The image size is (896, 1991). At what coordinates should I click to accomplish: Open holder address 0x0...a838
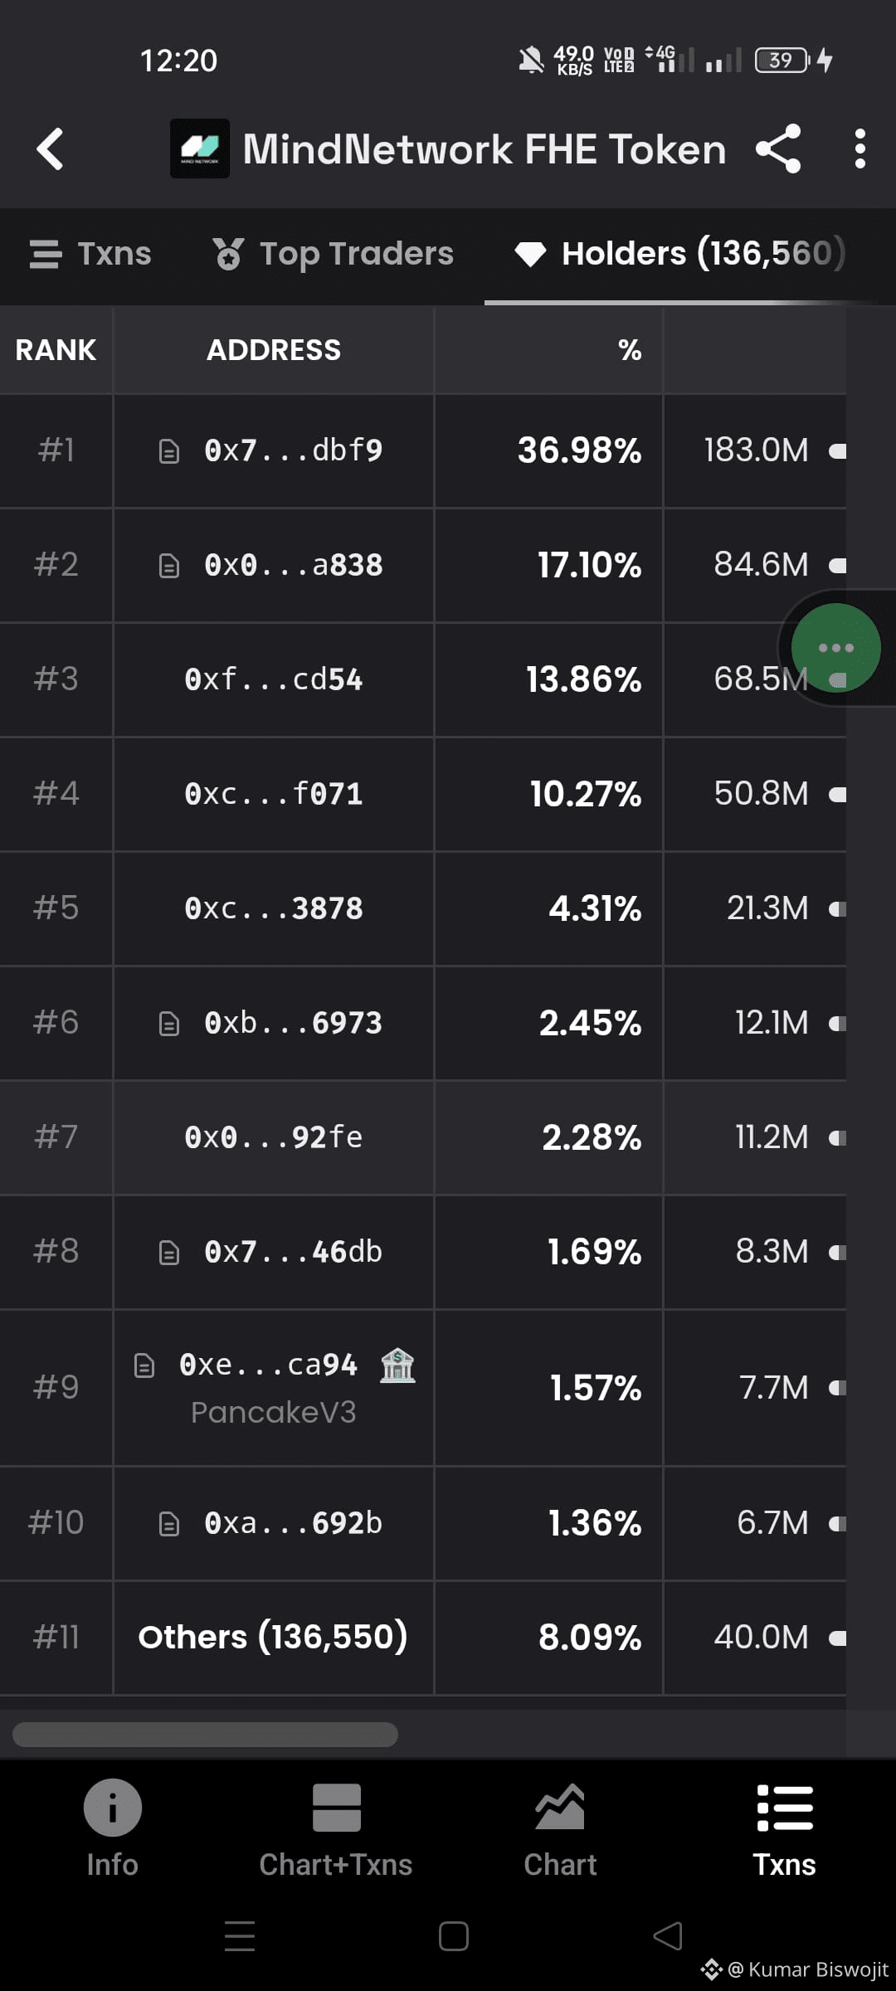click(294, 565)
